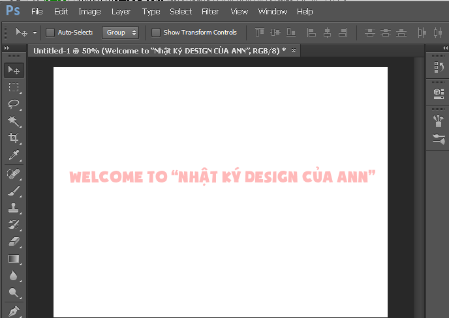This screenshot has height=318, width=449.
Task: Open the Layer menu
Action: (121, 11)
